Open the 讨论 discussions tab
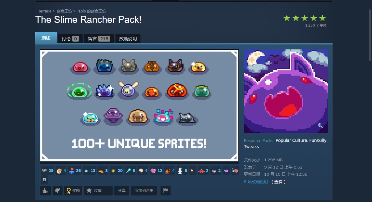This screenshot has height=202, width=372. point(70,39)
